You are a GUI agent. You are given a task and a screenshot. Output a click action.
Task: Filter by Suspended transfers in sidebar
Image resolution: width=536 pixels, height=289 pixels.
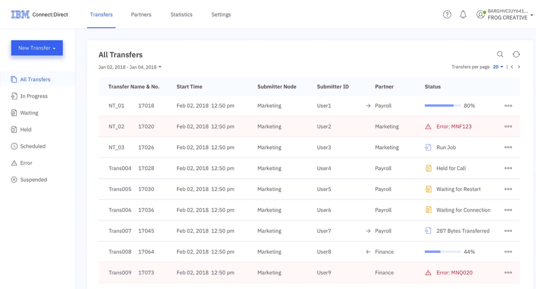click(33, 180)
